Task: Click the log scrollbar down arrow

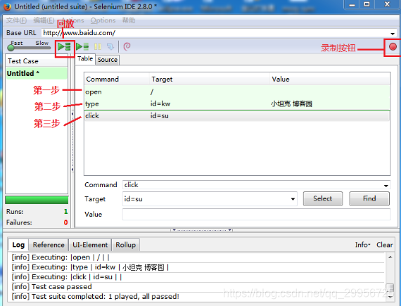Action: tap(390, 297)
